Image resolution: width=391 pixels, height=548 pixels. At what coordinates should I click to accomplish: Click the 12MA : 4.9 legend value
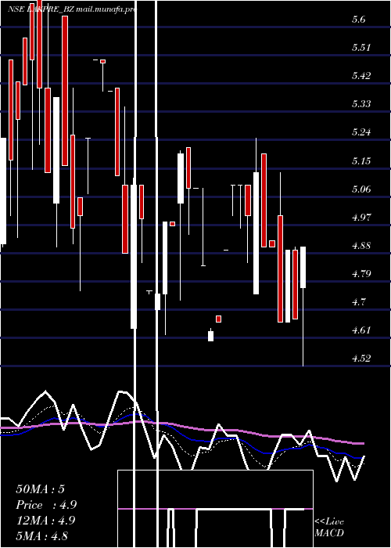pos(45,520)
